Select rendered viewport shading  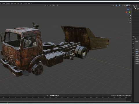[129, 5]
